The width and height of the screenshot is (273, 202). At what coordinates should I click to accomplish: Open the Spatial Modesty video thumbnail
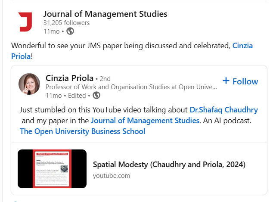pos(52,169)
